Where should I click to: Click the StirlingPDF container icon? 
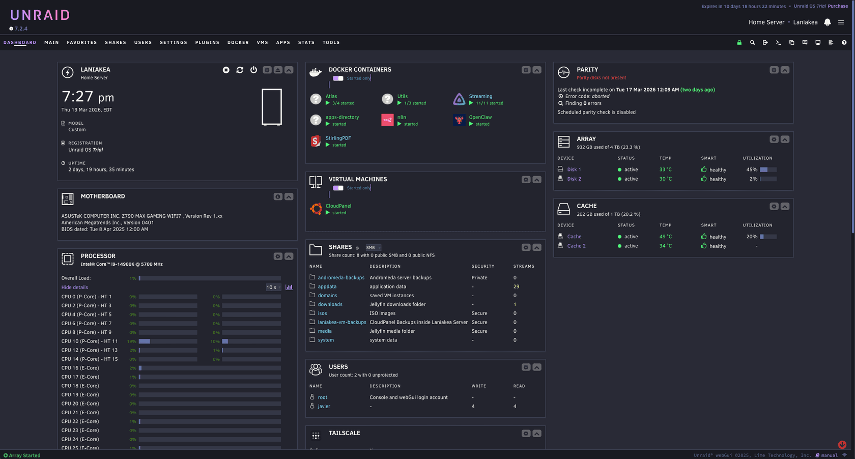coord(316,141)
